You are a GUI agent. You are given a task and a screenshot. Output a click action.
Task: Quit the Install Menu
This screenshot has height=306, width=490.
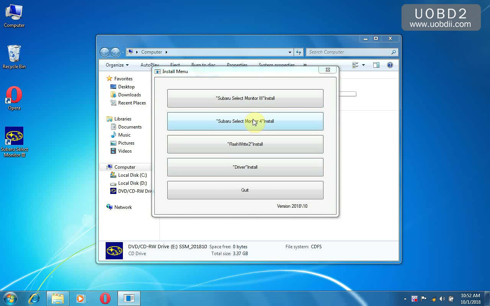[245, 190]
